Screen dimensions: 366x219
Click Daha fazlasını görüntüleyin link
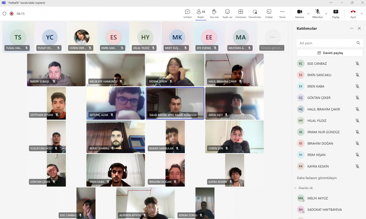click(317, 178)
